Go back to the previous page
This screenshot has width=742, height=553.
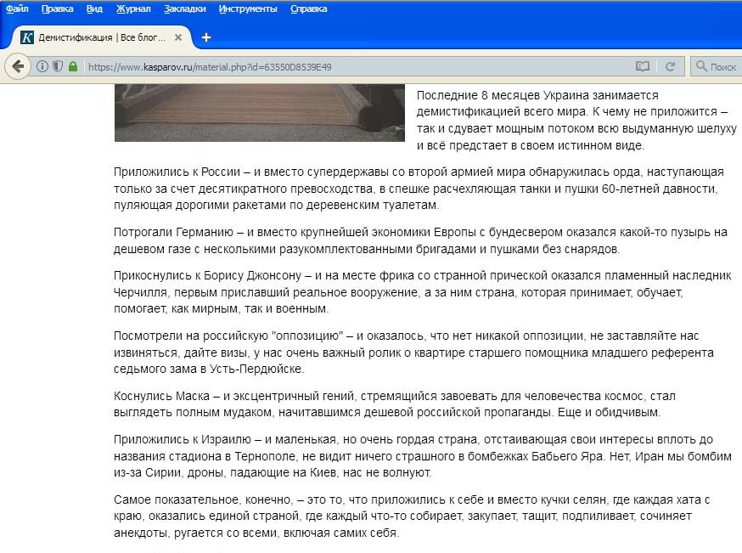[18, 67]
